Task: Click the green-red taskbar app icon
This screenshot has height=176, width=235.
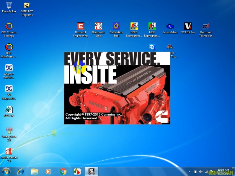Action: [x=77, y=172]
